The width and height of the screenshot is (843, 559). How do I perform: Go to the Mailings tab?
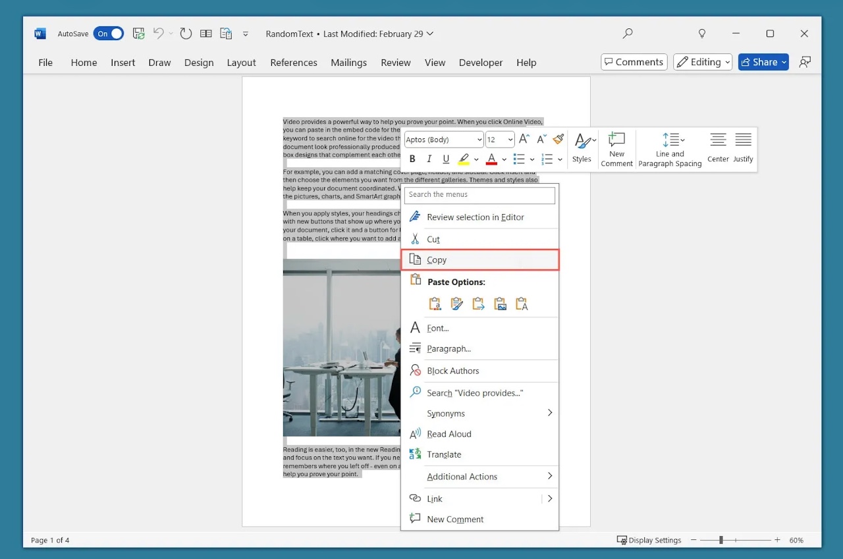click(348, 63)
